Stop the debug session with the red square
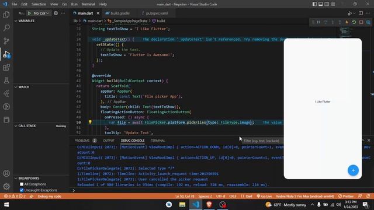The width and height of the screenshot is (374, 210). (361, 22)
